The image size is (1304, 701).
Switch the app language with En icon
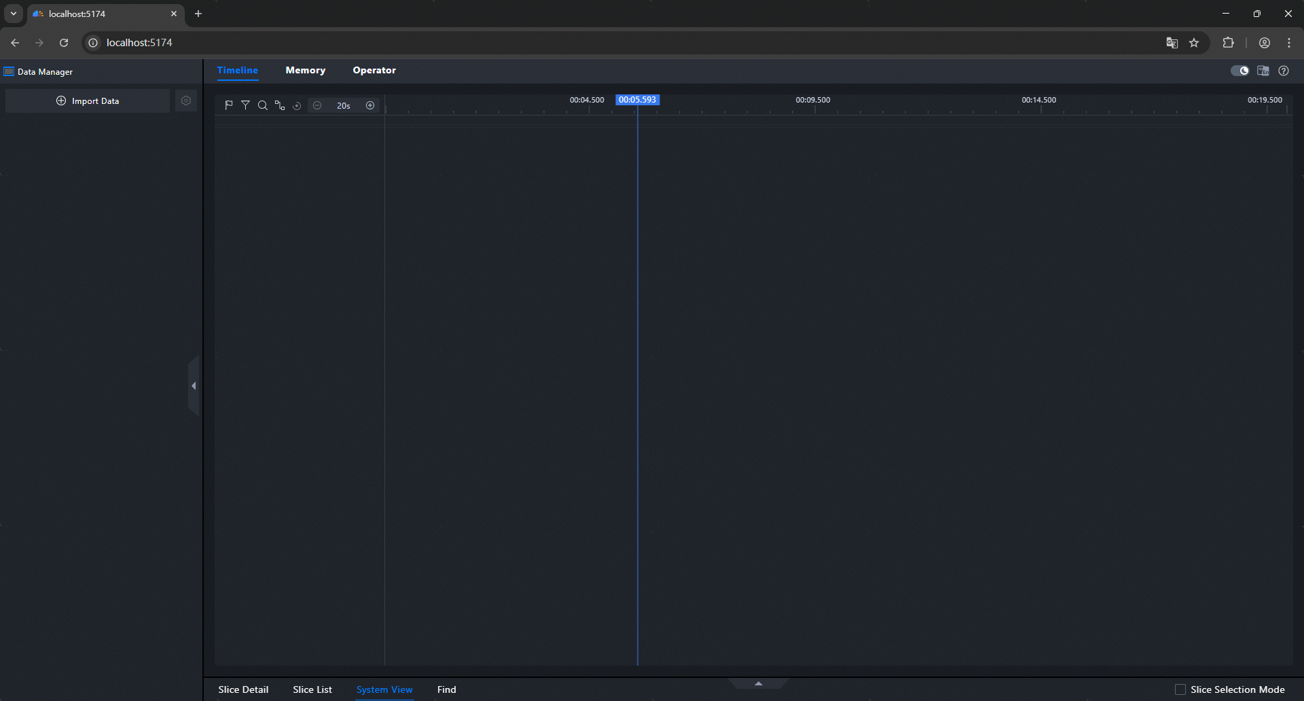pos(1263,71)
